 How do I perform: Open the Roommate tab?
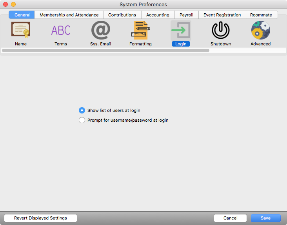261,15
